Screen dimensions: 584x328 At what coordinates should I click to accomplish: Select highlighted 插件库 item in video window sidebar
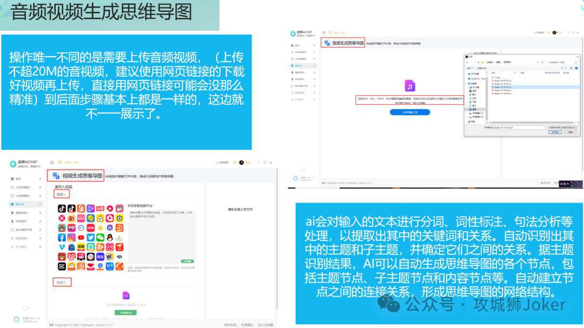[x=26, y=204]
